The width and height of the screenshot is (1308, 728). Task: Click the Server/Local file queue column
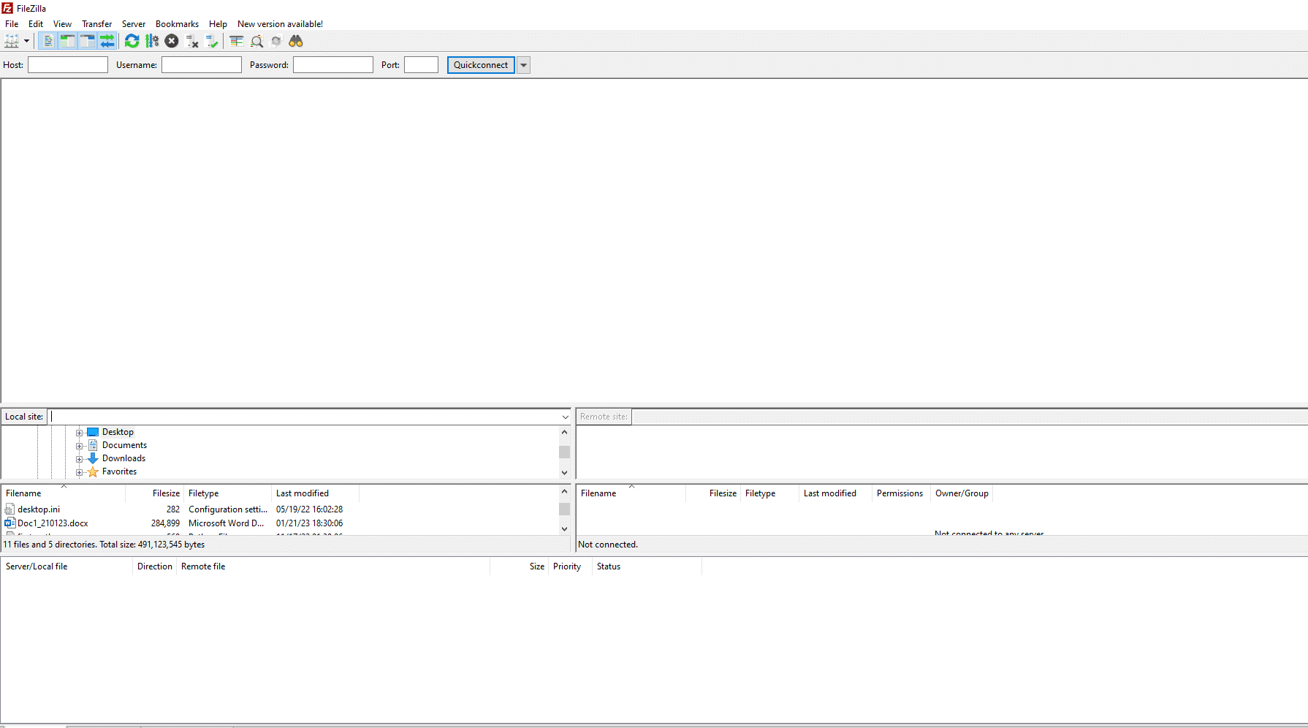pos(66,566)
